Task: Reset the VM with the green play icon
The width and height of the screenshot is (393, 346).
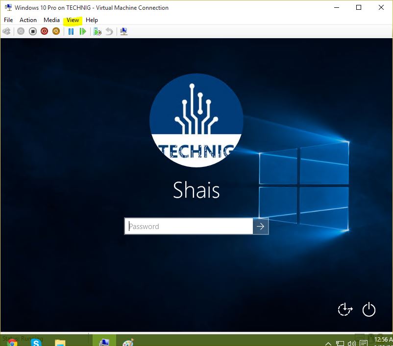Action: click(x=83, y=31)
